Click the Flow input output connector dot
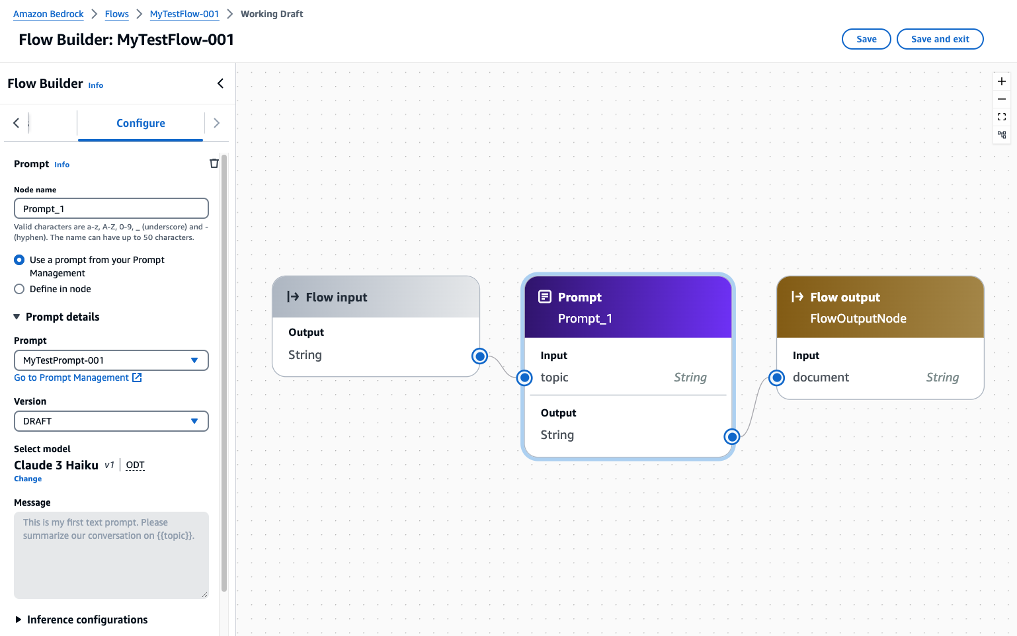 (479, 356)
